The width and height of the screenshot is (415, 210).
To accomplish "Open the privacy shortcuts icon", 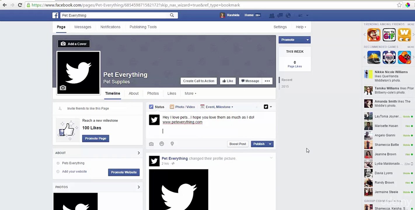I will (300, 15).
